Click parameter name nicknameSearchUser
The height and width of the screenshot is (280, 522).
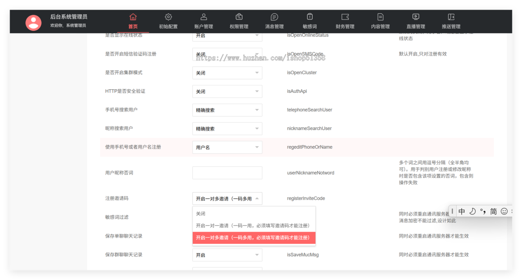point(309,128)
